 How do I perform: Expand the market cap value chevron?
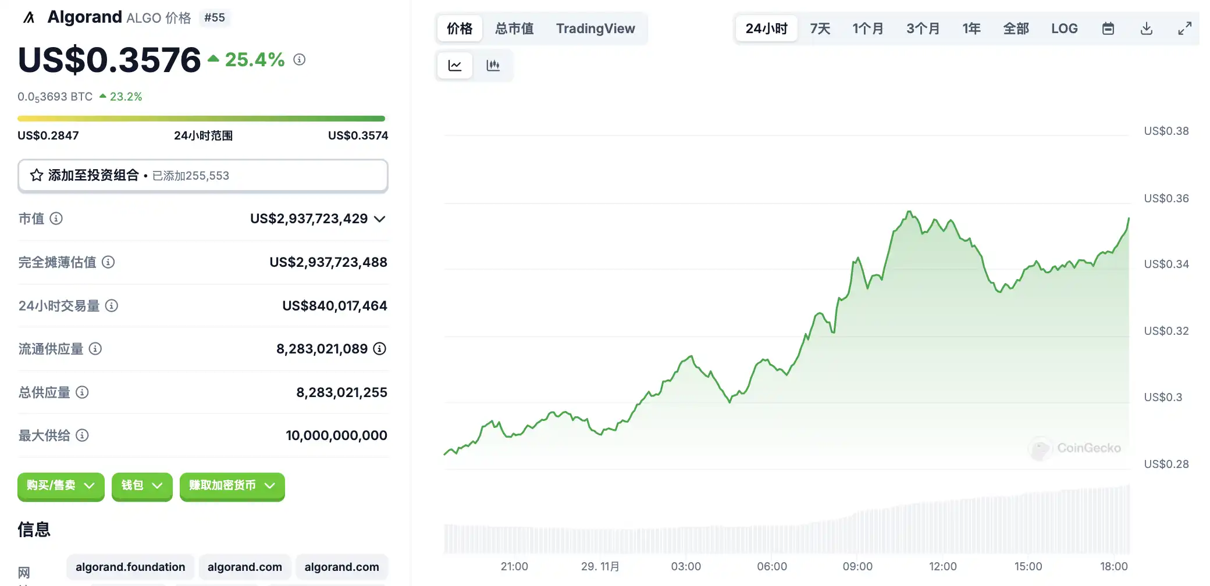[380, 219]
